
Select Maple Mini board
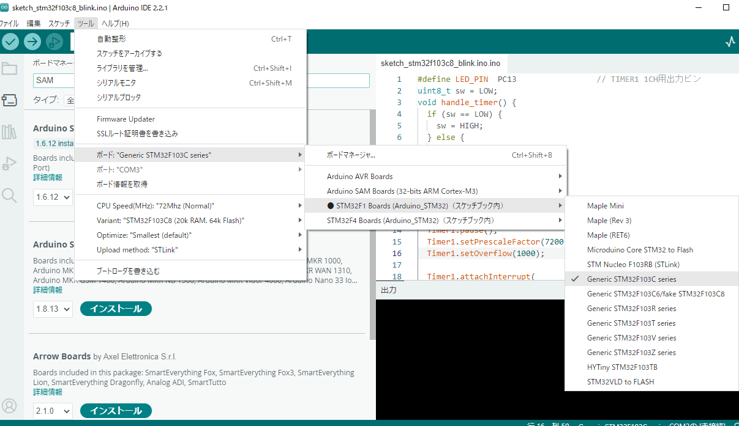pyautogui.click(x=651, y=206)
